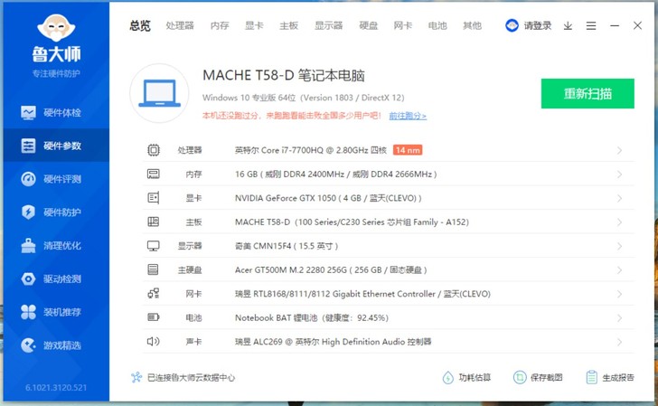This screenshot has width=658, height=406.
Task: Follow the 前往跑分 link
Action: point(408,116)
